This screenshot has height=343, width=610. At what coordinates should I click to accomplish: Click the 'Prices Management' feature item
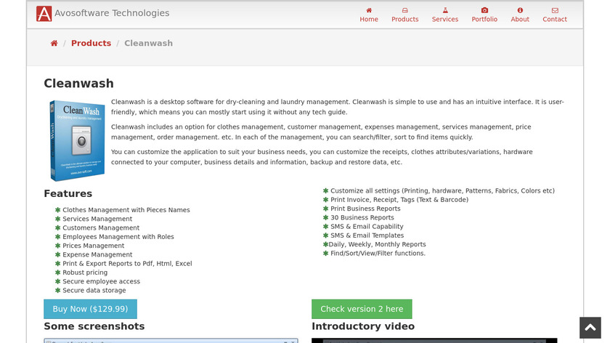coord(94,246)
